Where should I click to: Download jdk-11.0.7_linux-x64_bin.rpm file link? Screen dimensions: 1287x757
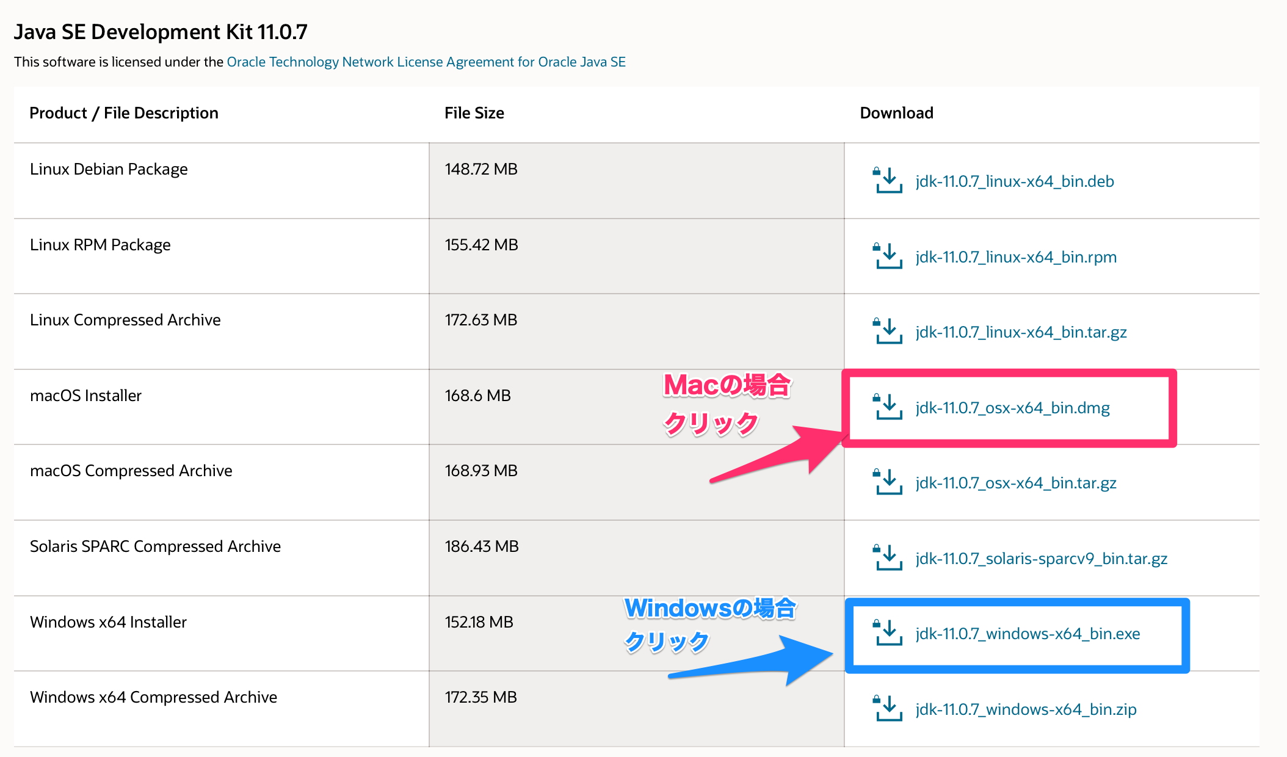[x=1016, y=257]
